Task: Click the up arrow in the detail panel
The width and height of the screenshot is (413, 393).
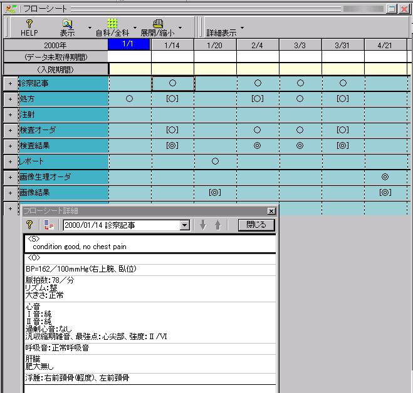Action: [x=217, y=225]
